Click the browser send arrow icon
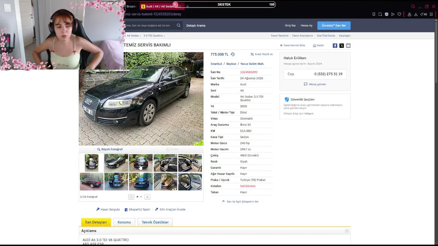 pyautogui.click(x=393, y=14)
